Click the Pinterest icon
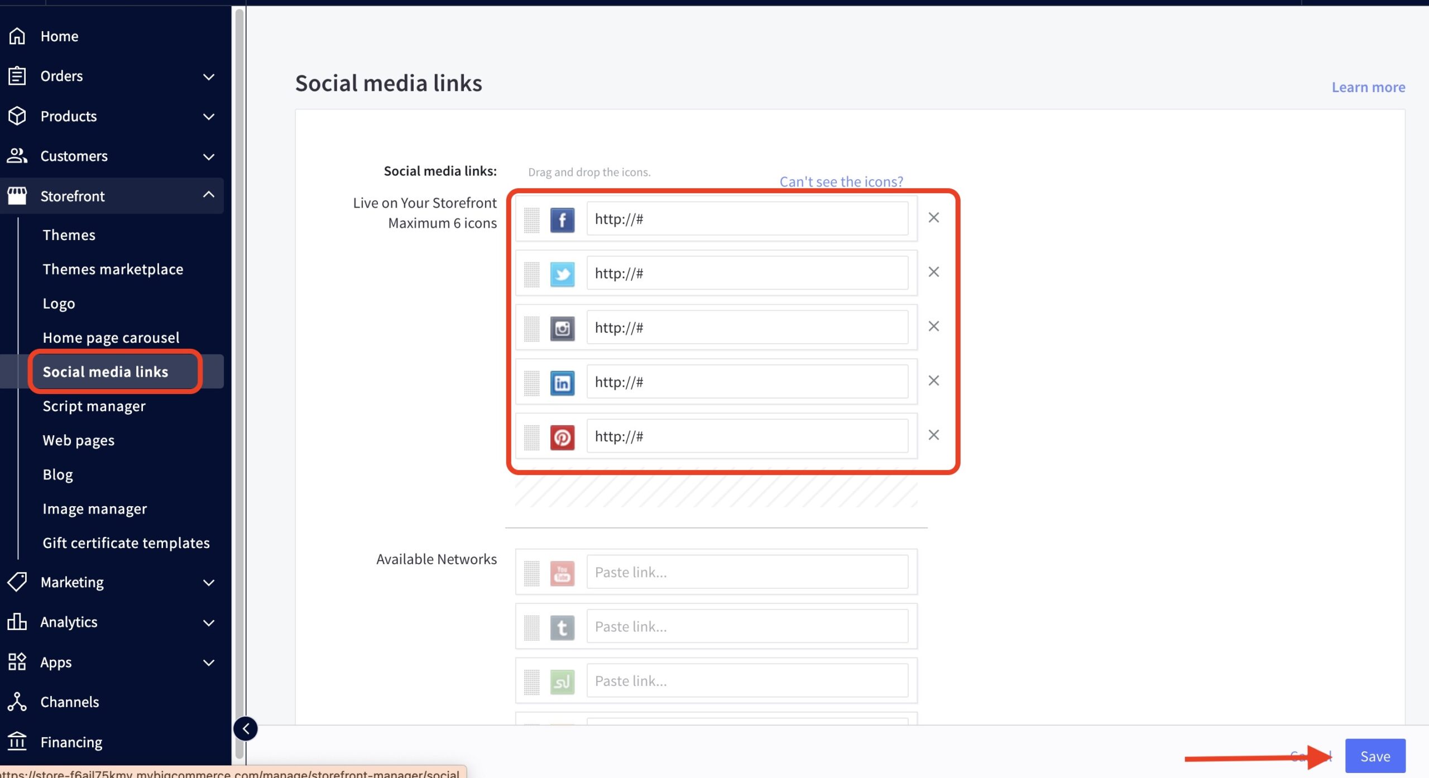1429x778 pixels. click(562, 437)
